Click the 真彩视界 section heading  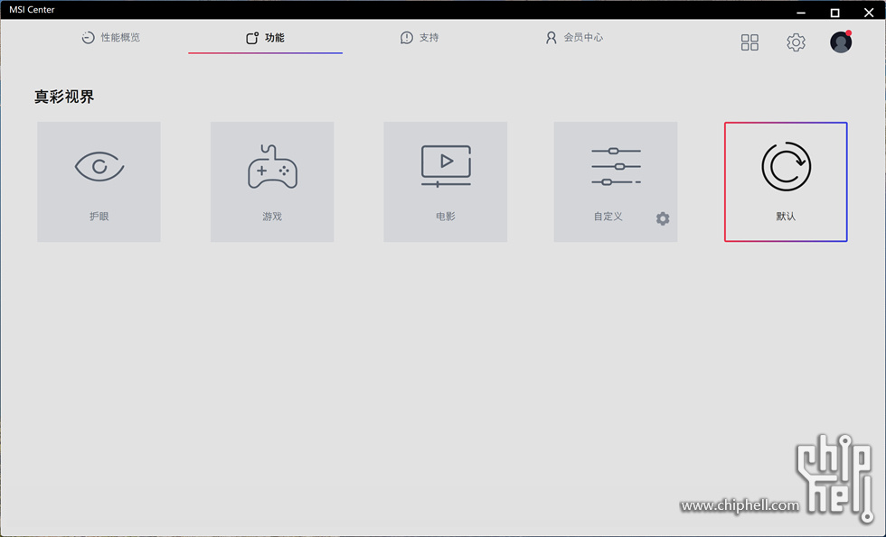point(64,97)
